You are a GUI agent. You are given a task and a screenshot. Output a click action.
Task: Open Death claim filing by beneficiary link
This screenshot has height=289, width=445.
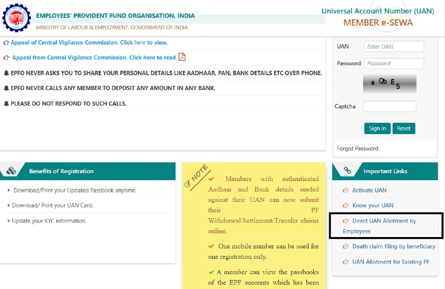[394, 246]
